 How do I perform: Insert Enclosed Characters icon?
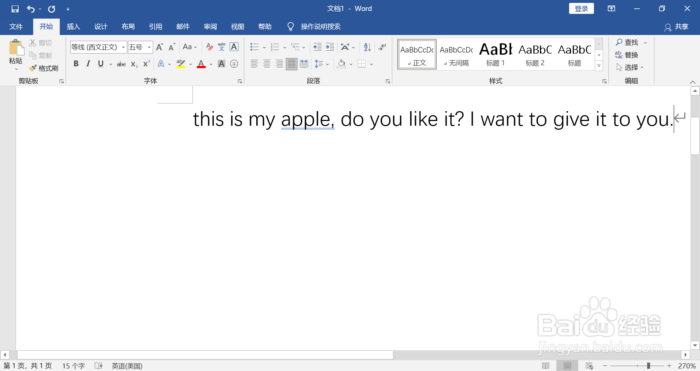point(234,64)
